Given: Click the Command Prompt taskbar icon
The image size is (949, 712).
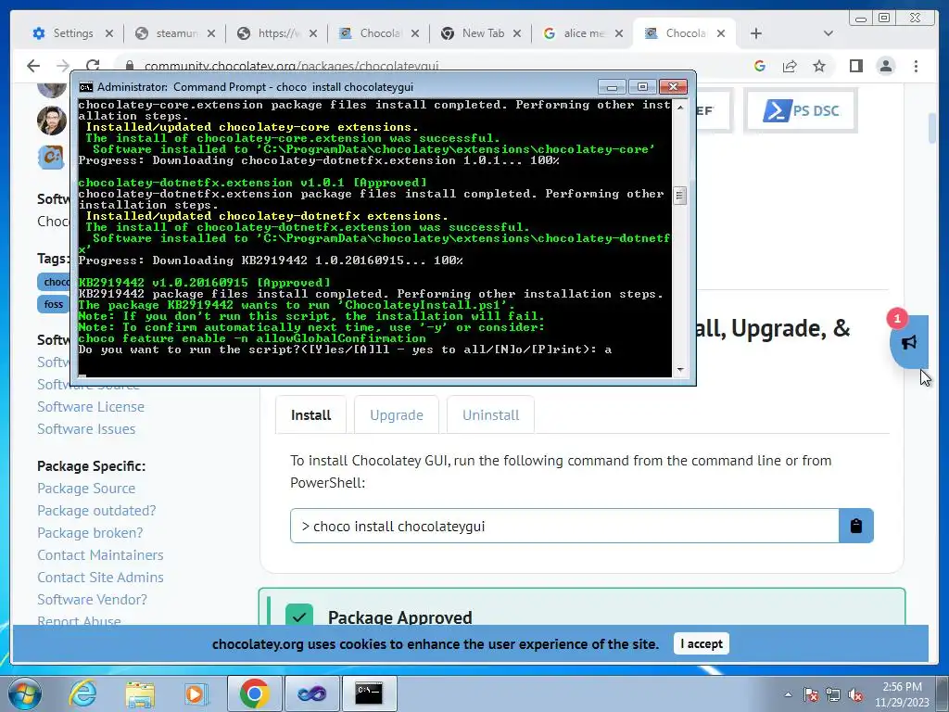Looking at the screenshot, I should click(369, 693).
